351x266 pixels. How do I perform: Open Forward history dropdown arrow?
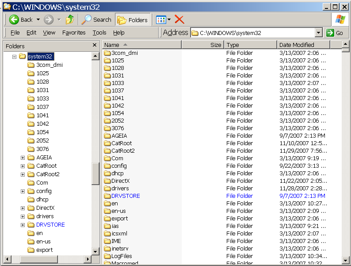coord(59,20)
